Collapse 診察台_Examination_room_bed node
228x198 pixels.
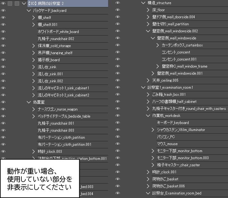click(148, 193)
